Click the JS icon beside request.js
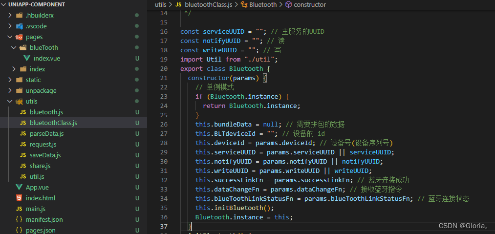495x234 pixels. coord(23,144)
